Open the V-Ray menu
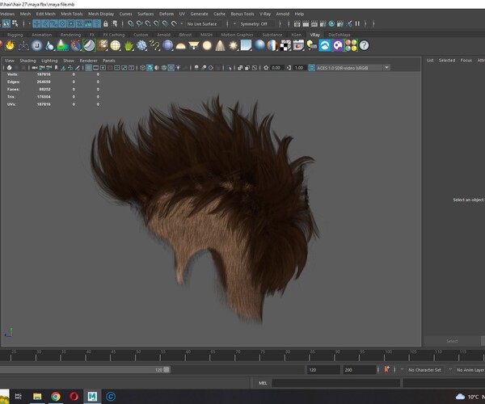This screenshot has width=485, height=404. [x=265, y=14]
